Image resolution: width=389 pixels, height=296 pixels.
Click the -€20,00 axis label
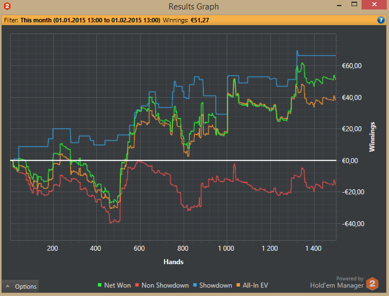pyautogui.click(x=353, y=192)
